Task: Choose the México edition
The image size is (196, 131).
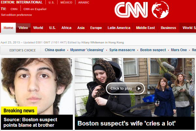Action: pos(66,3)
